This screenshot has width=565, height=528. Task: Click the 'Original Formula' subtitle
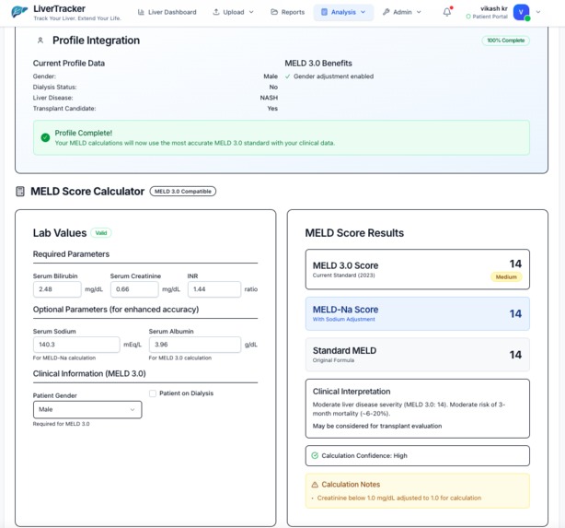[333, 360]
